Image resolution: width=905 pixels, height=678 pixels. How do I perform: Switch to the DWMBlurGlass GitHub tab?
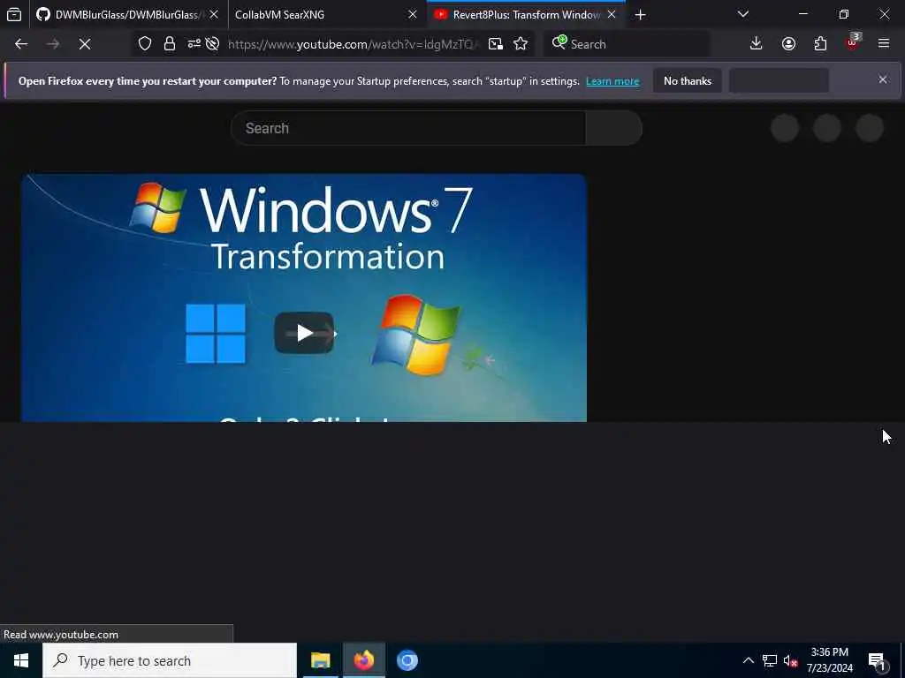coord(119,14)
